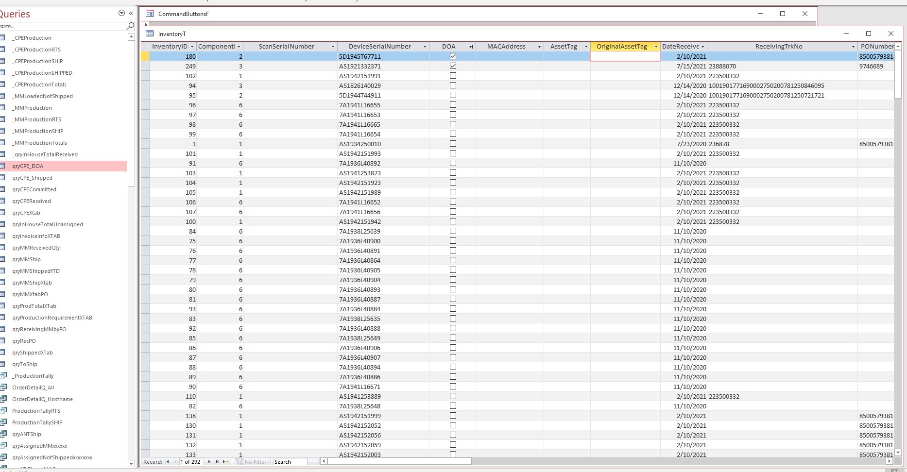This screenshot has width=907, height=472.
Task: Expand the MACAddress column filter arrow
Action: coord(539,47)
